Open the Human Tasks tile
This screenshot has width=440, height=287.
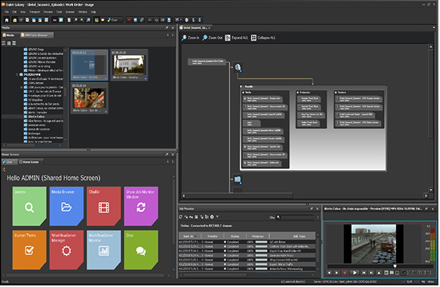pyautogui.click(x=29, y=250)
